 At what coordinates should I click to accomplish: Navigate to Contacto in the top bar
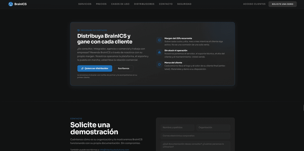coord(166,4)
